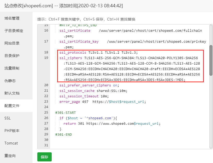This screenshot has height=163, width=213.
Task: Click line number 20 in the gutter
Action: coord(46,85)
